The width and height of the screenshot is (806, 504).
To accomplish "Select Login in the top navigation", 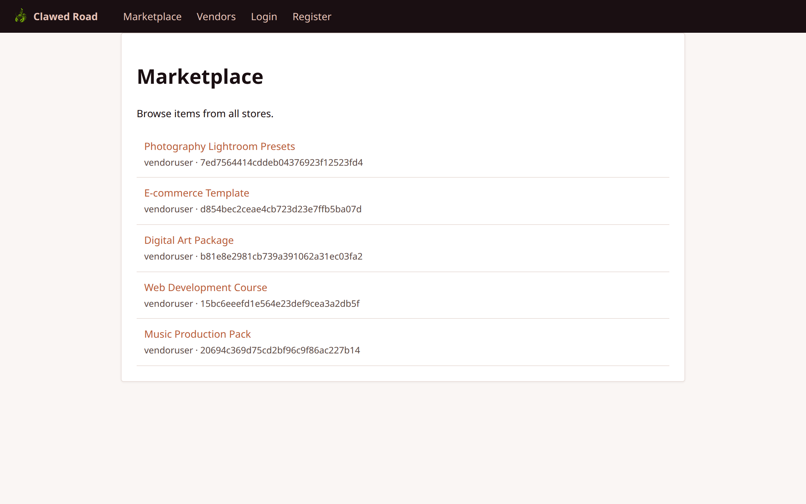I will coord(264,16).
